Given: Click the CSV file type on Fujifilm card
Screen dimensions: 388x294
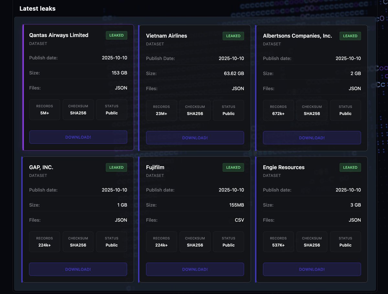Looking at the screenshot, I should 240,220.
